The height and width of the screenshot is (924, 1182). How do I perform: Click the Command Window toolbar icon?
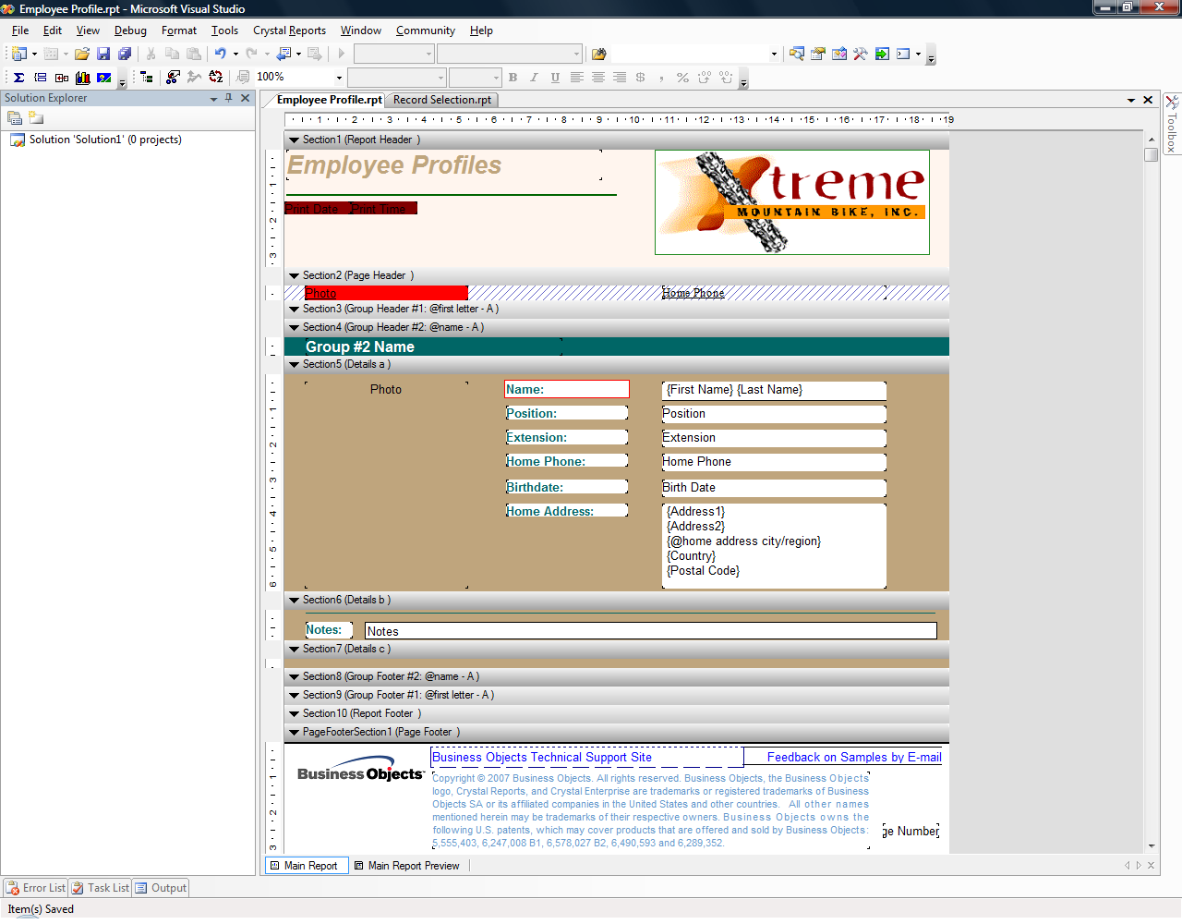click(x=903, y=54)
